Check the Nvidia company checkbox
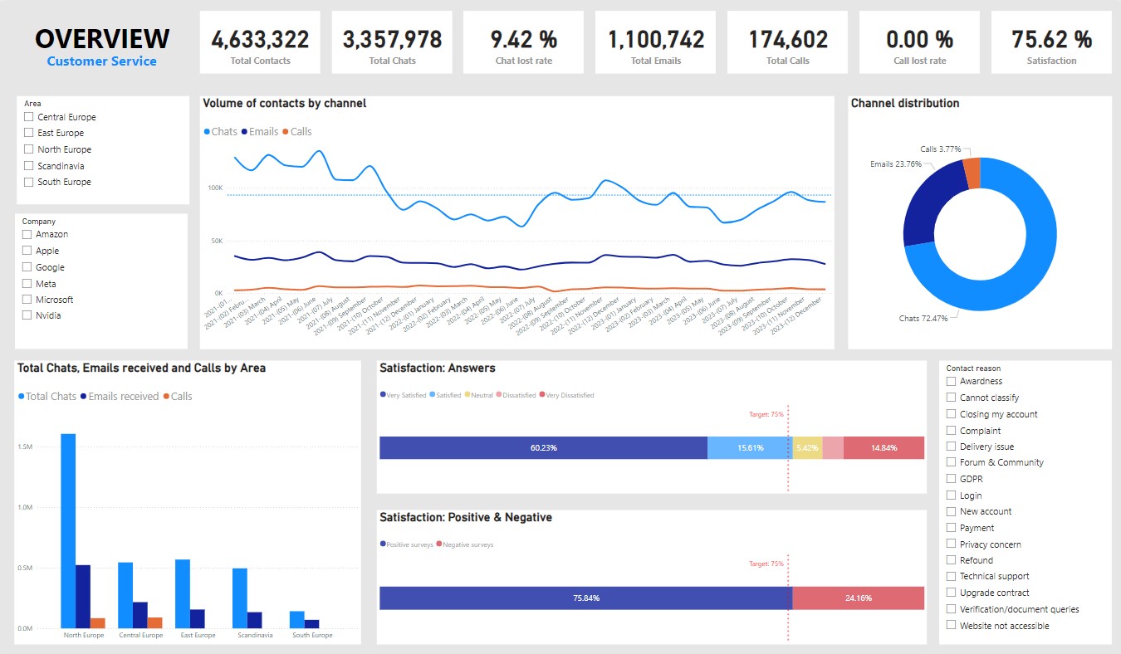 coord(27,315)
